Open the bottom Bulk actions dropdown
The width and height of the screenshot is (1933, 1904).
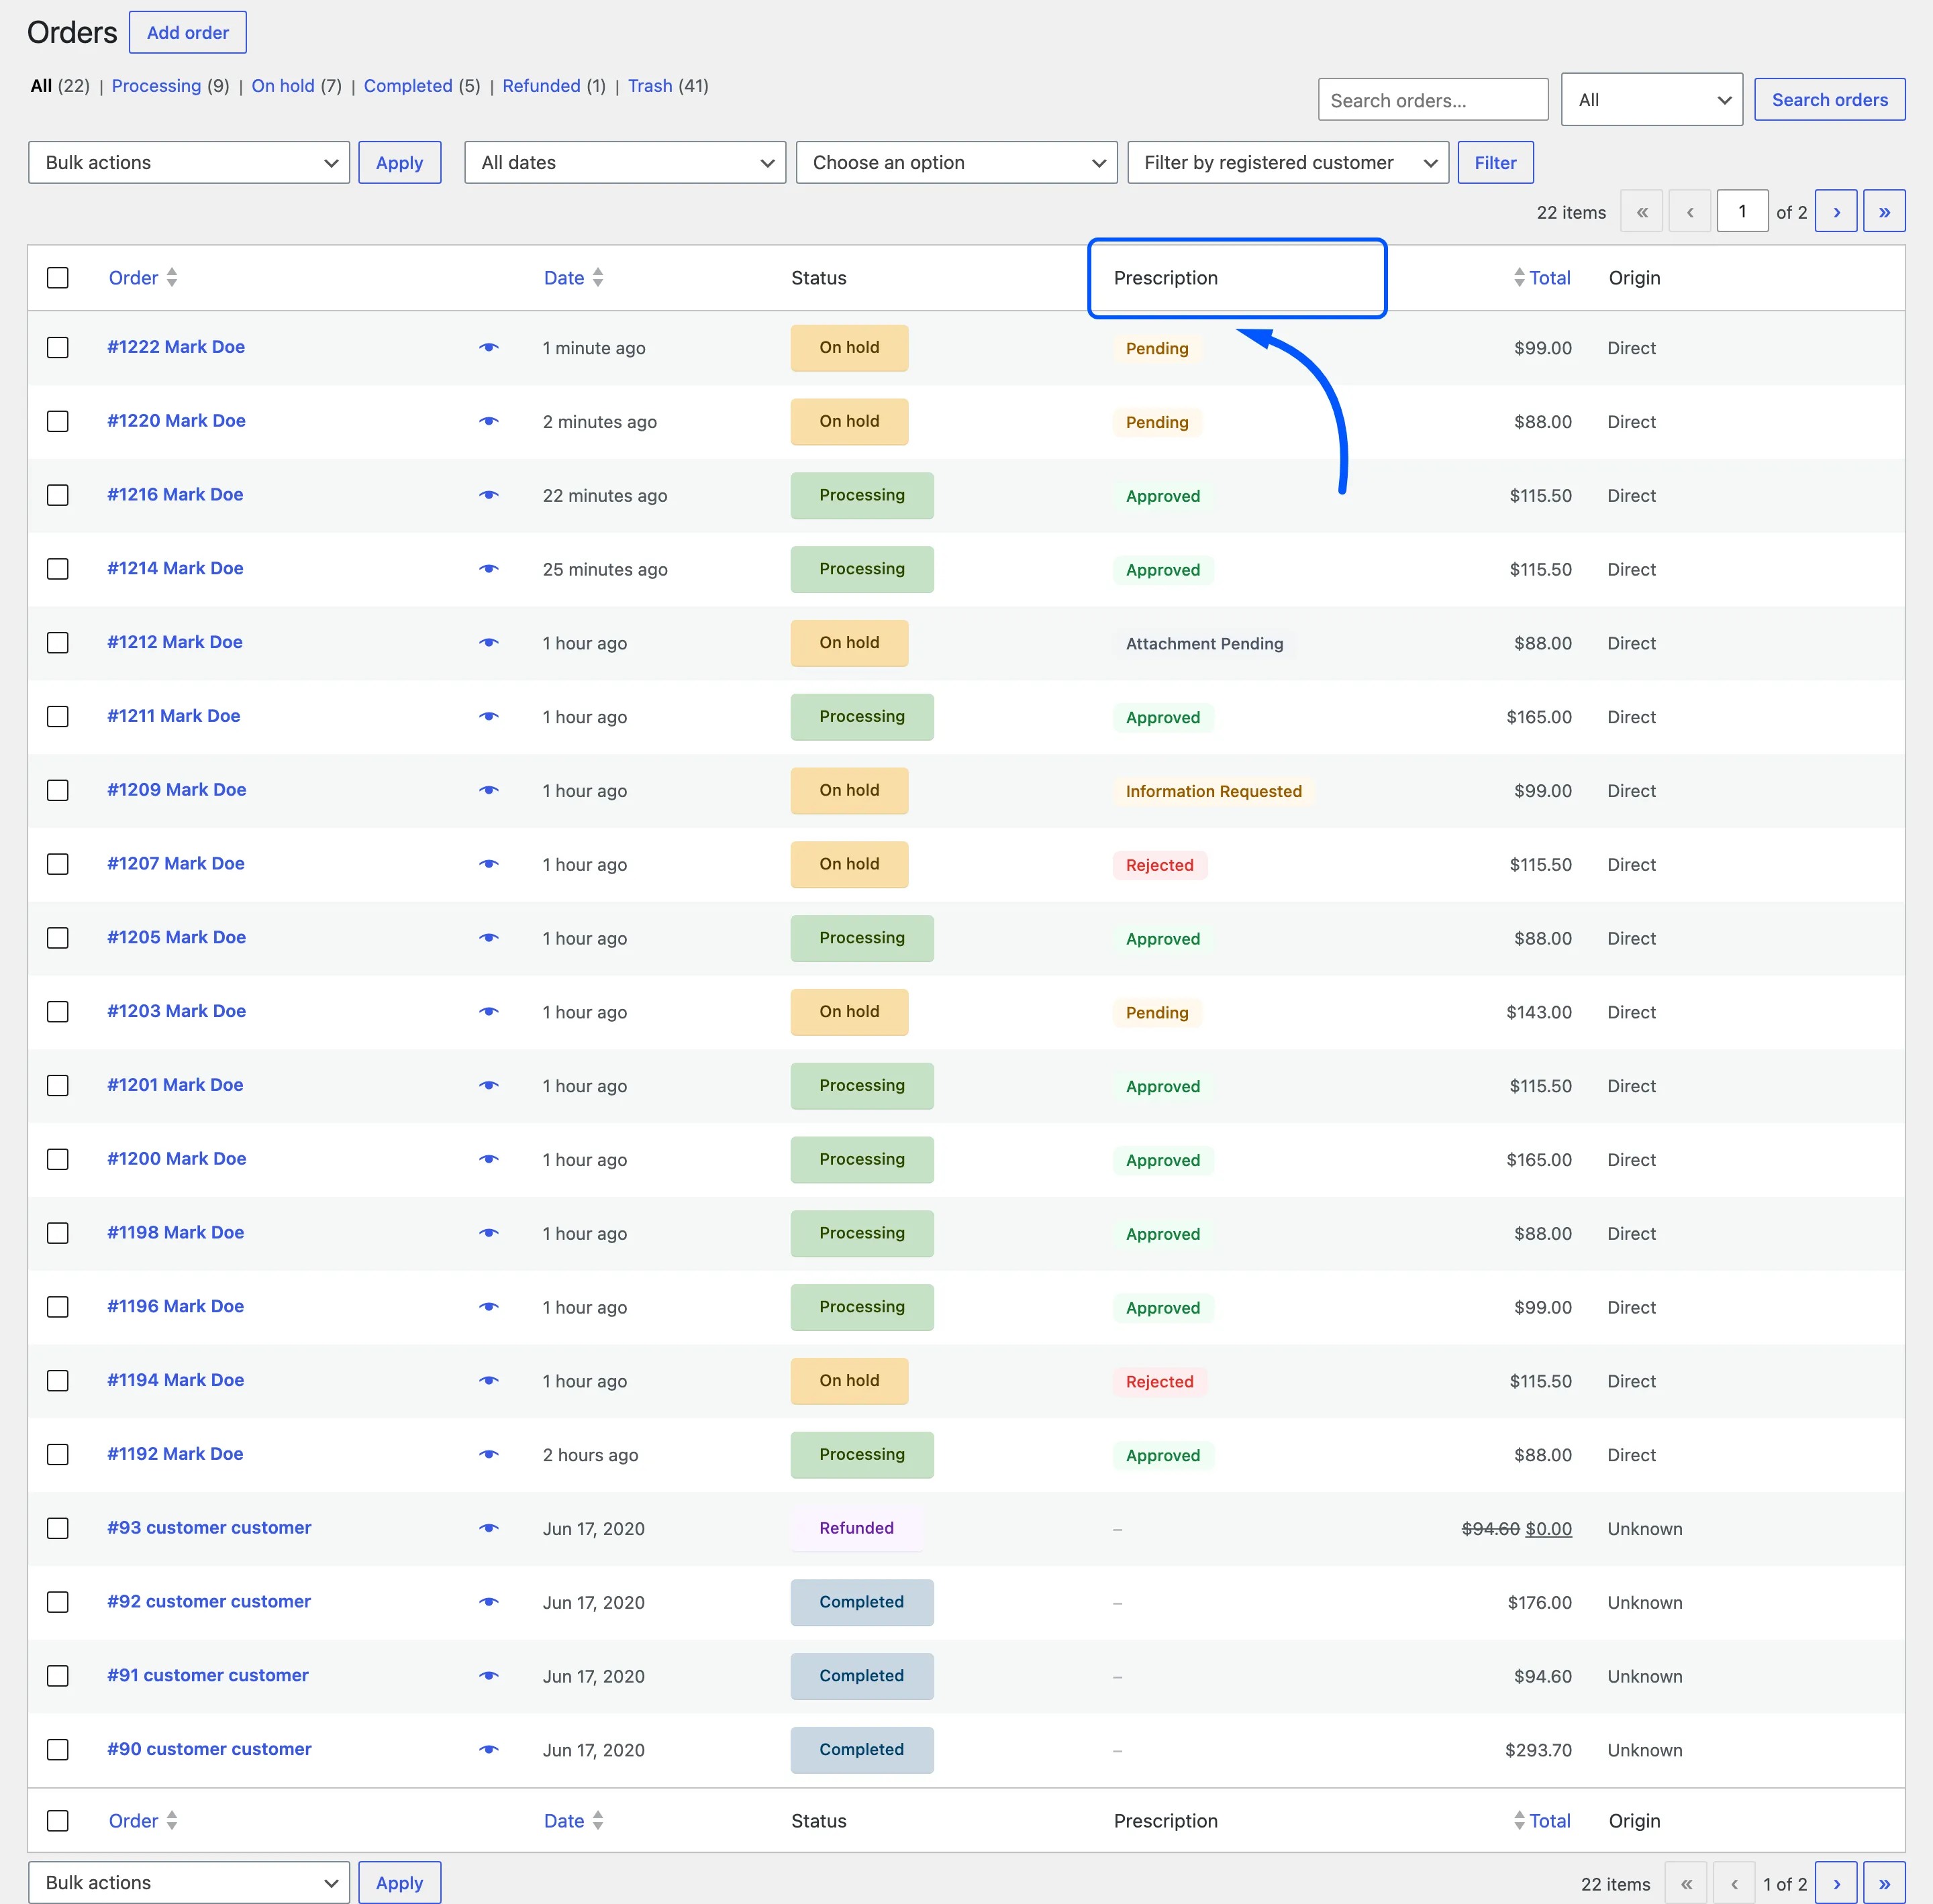click(x=189, y=1883)
